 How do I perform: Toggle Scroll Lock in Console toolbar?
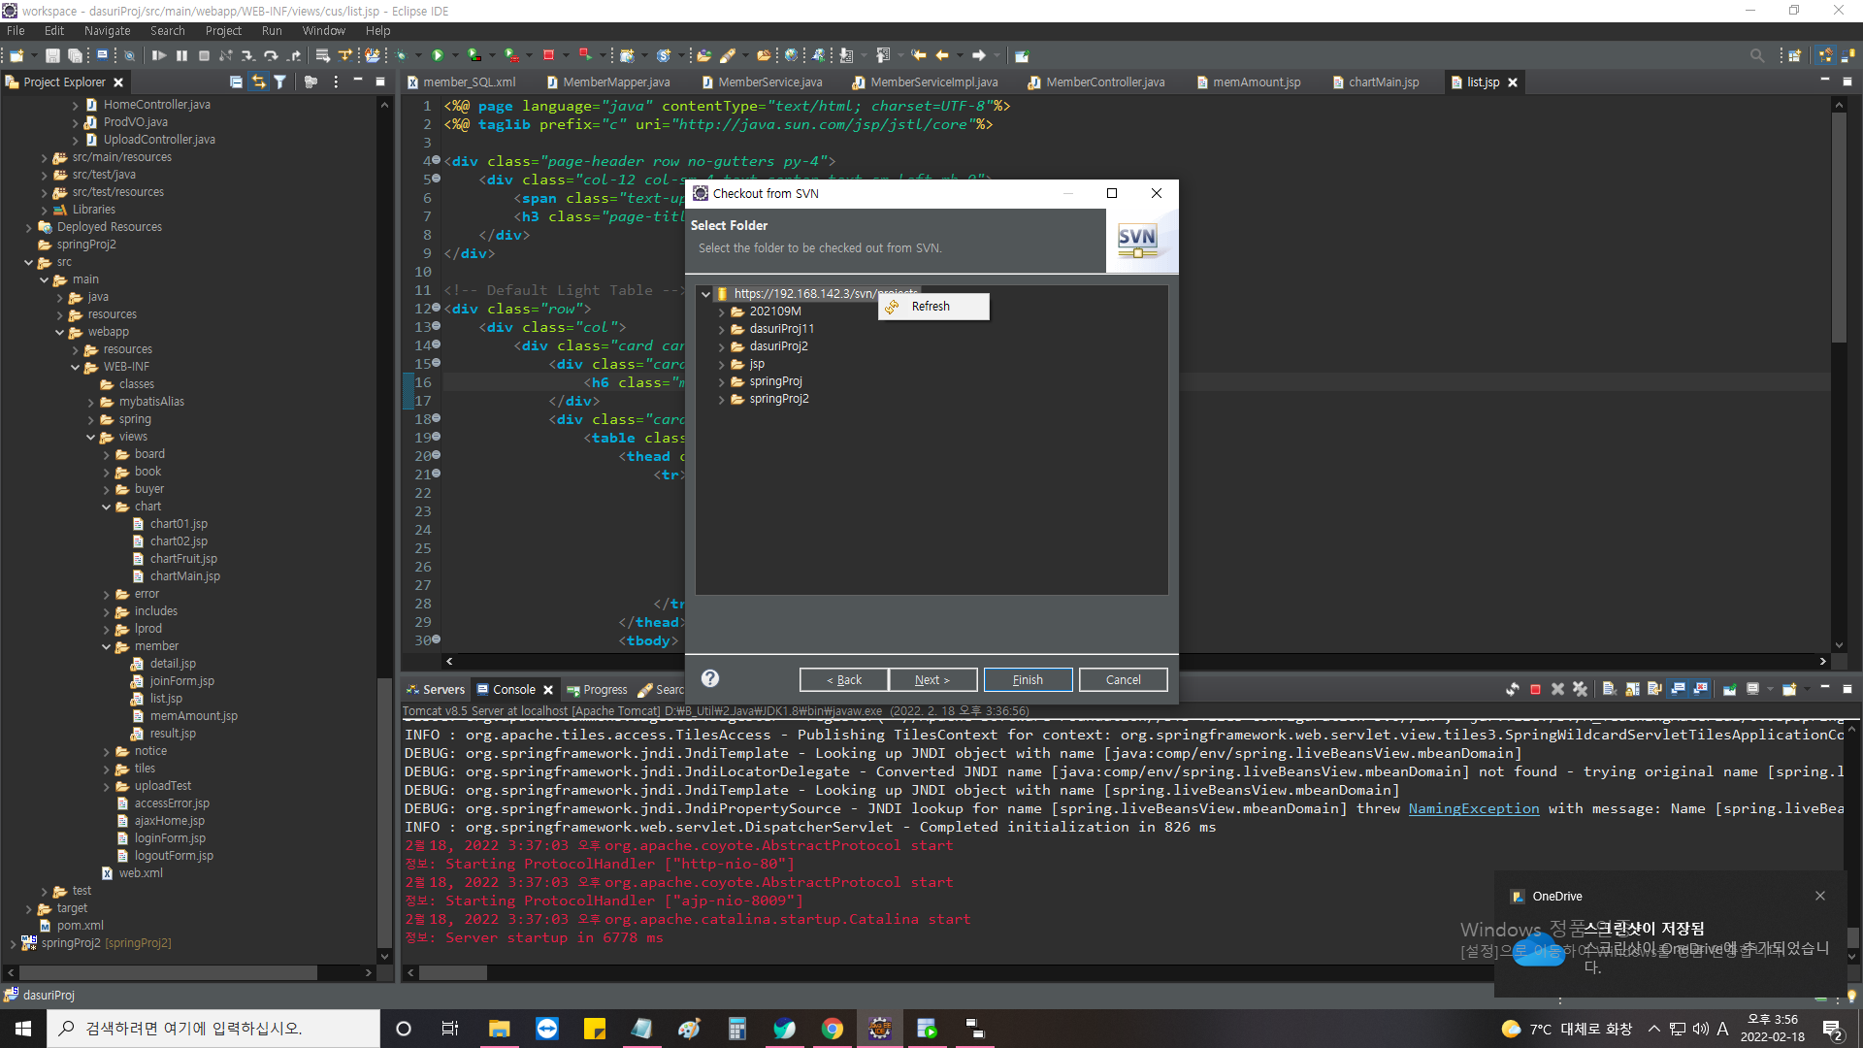point(1632,689)
